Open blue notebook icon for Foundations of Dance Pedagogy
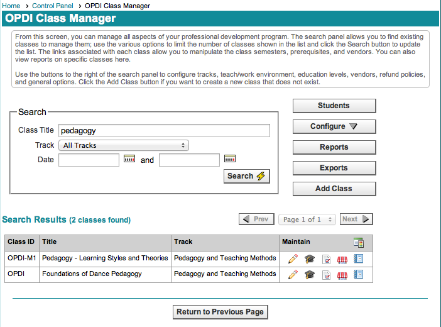 tap(358, 274)
